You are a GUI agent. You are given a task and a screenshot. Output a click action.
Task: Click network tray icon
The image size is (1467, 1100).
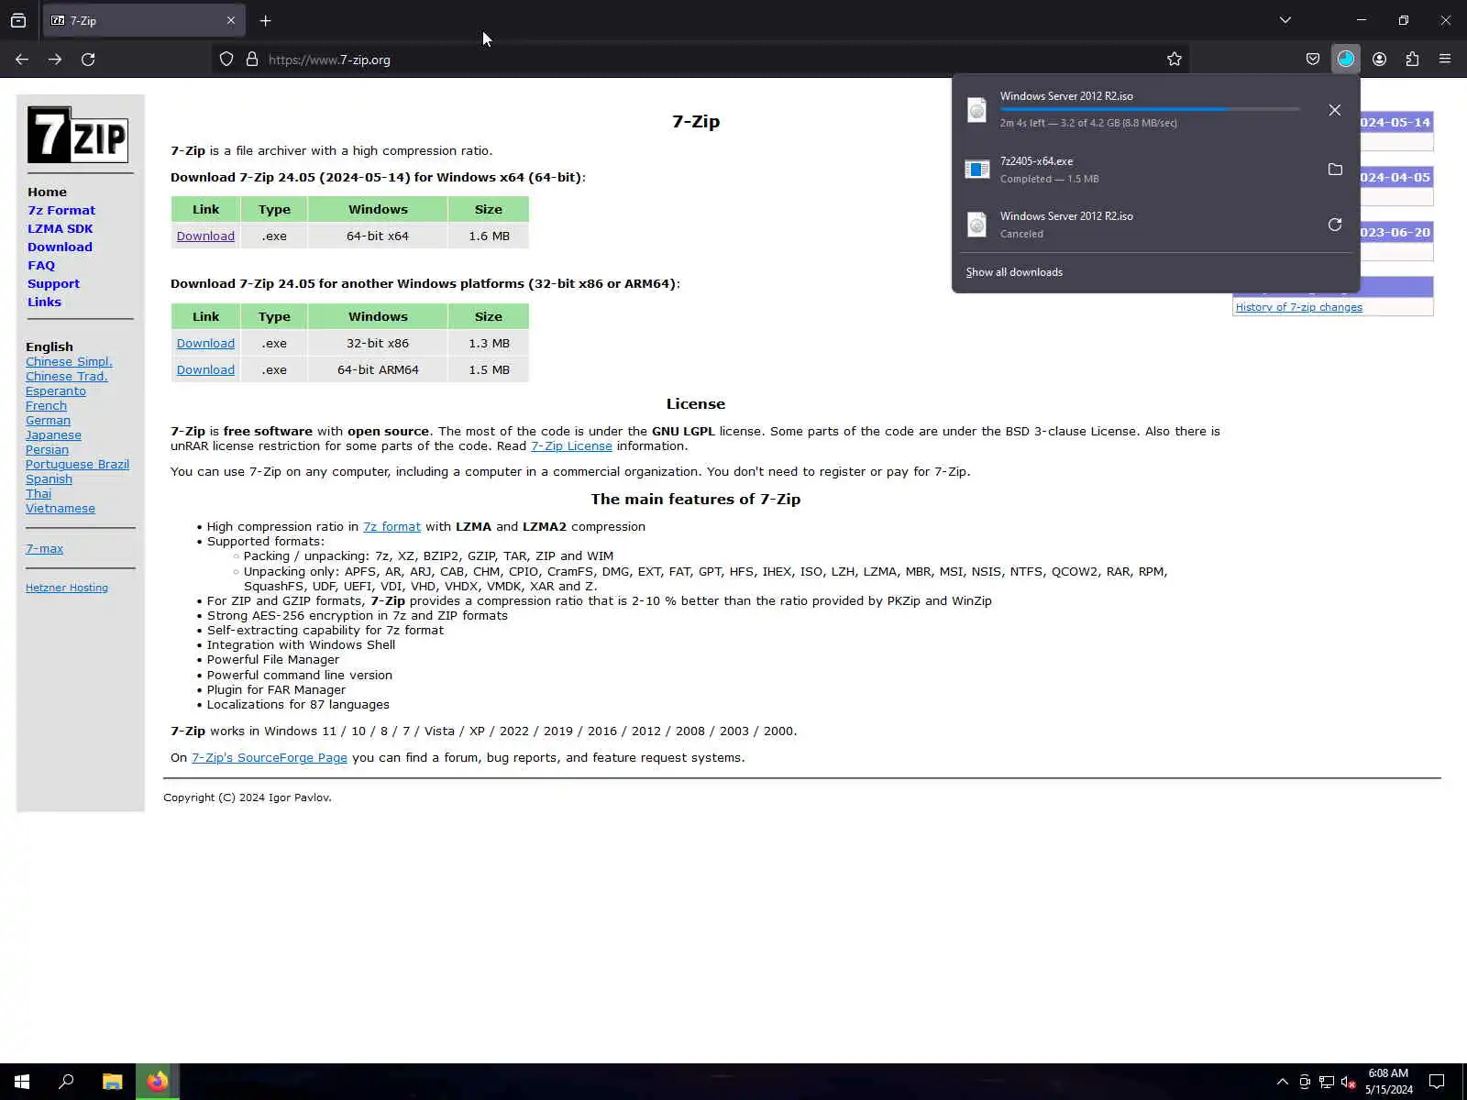1327,1082
